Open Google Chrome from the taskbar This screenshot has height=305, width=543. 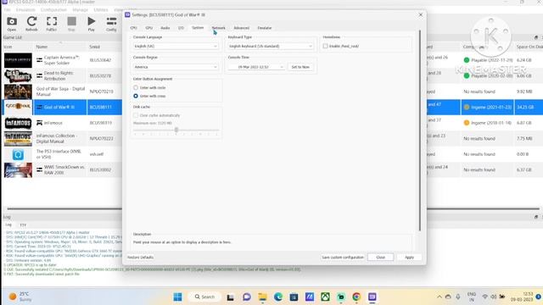[356, 297]
